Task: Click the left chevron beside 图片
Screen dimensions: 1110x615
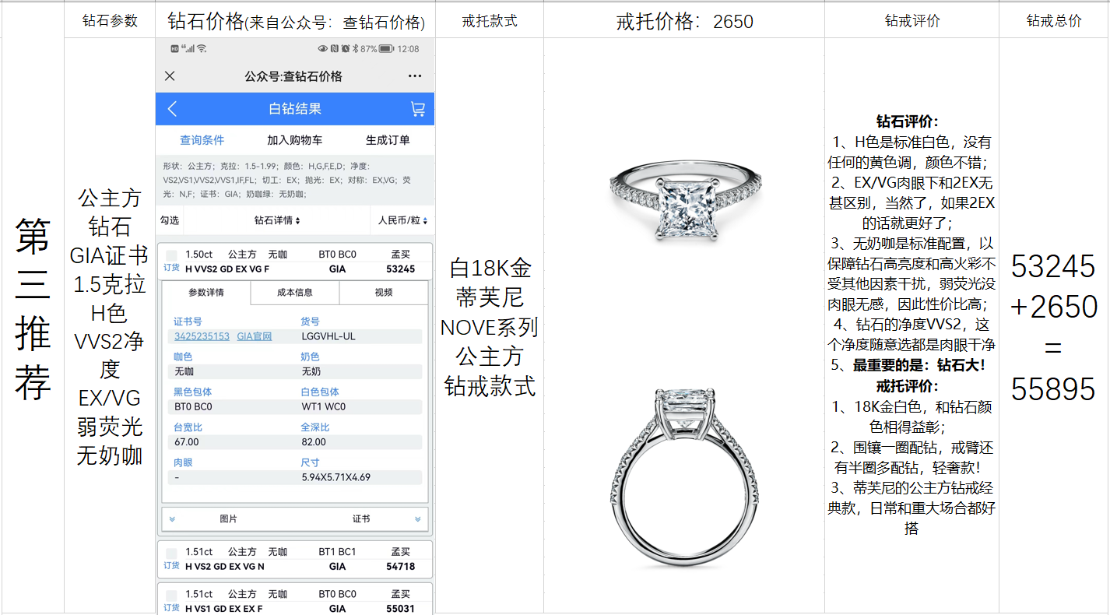Action: point(172,519)
